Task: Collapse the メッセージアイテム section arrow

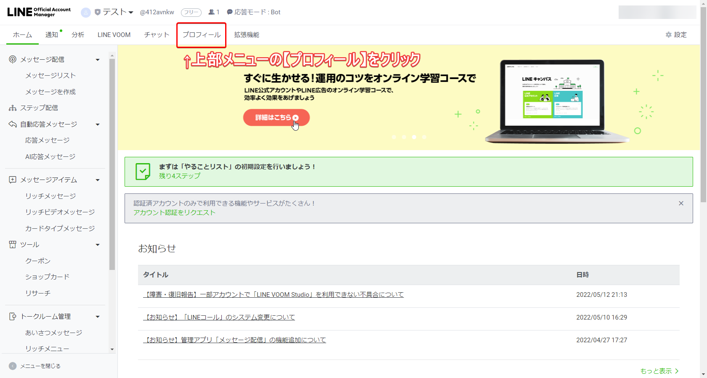Action: (x=98, y=180)
